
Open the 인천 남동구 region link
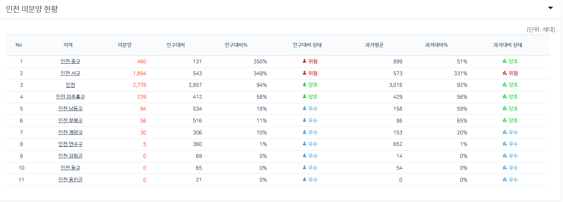(70, 109)
